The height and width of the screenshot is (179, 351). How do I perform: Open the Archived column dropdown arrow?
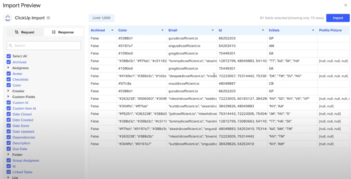(112, 30)
